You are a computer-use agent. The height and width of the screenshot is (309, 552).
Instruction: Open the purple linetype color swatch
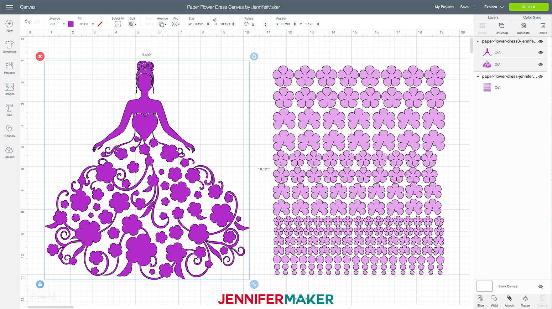pyautogui.click(x=71, y=24)
